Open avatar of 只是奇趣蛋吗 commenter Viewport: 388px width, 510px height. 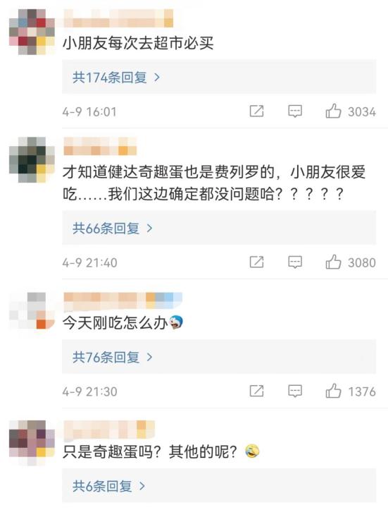pyautogui.click(x=32, y=443)
